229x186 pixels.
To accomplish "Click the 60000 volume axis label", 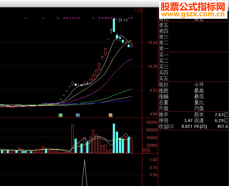I will [x=152, y=130].
